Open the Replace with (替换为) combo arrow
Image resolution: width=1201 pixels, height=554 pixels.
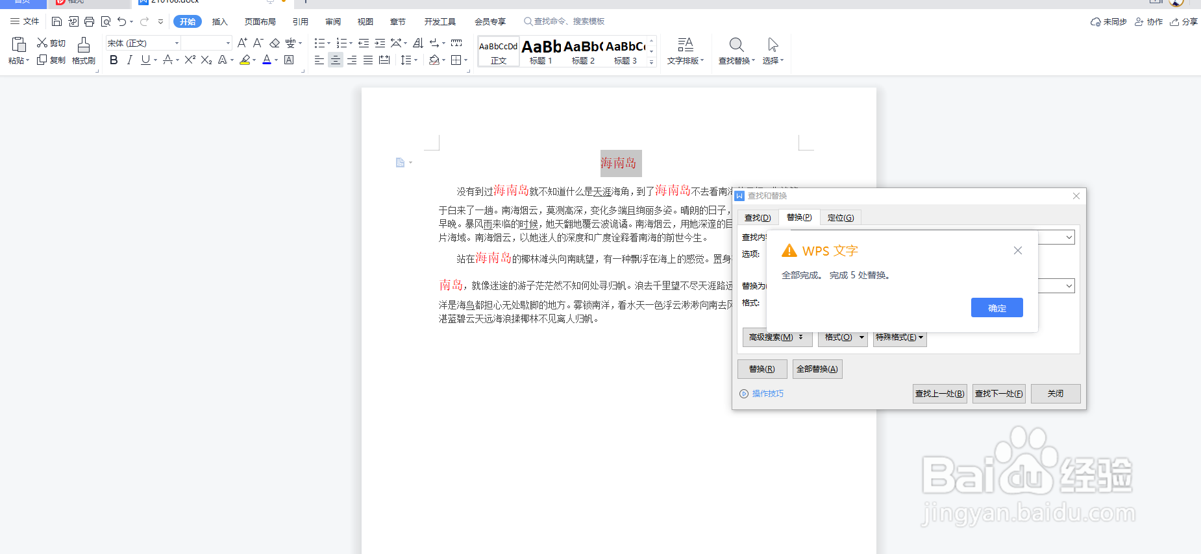[x=1069, y=285]
